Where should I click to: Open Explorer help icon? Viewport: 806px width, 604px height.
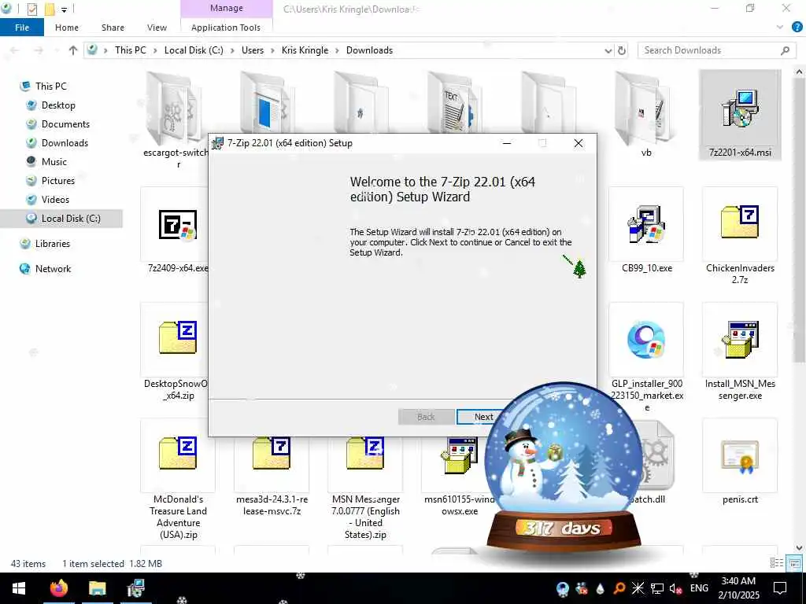click(797, 28)
